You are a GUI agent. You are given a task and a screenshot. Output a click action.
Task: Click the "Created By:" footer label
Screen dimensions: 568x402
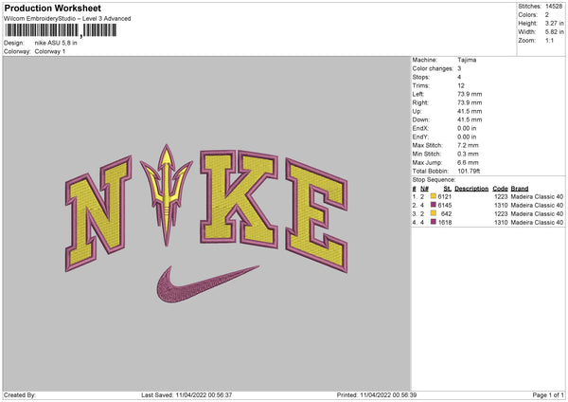pos(20,394)
